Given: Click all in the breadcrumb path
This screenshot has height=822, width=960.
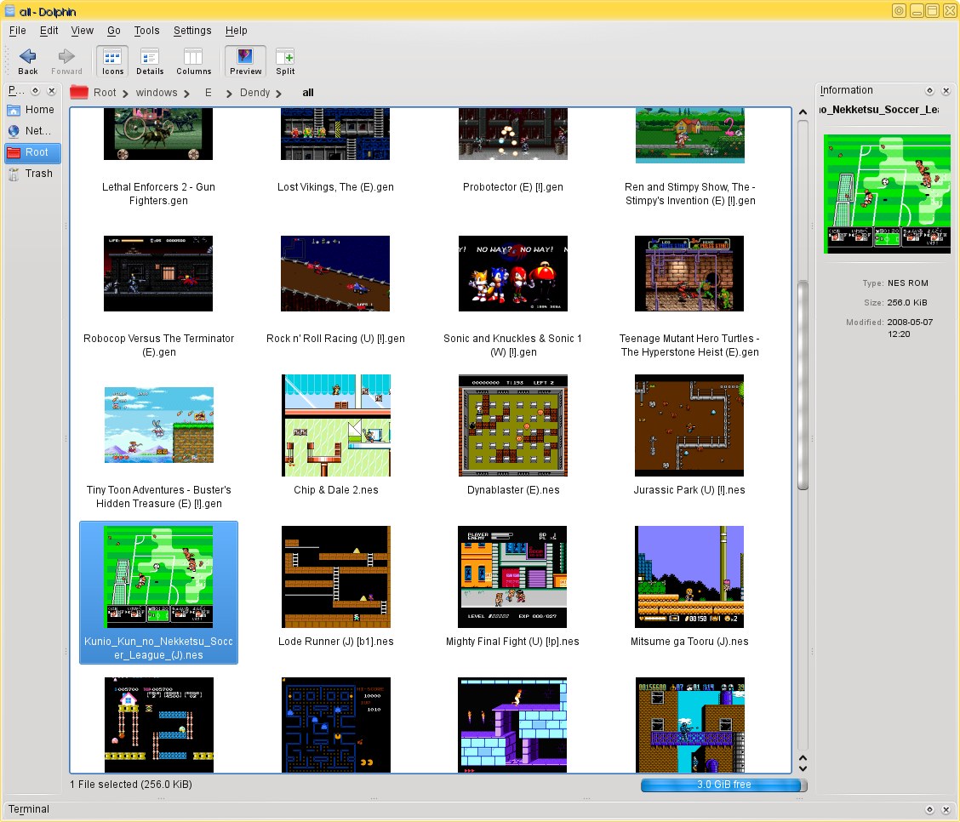Looking at the screenshot, I should click(x=308, y=93).
